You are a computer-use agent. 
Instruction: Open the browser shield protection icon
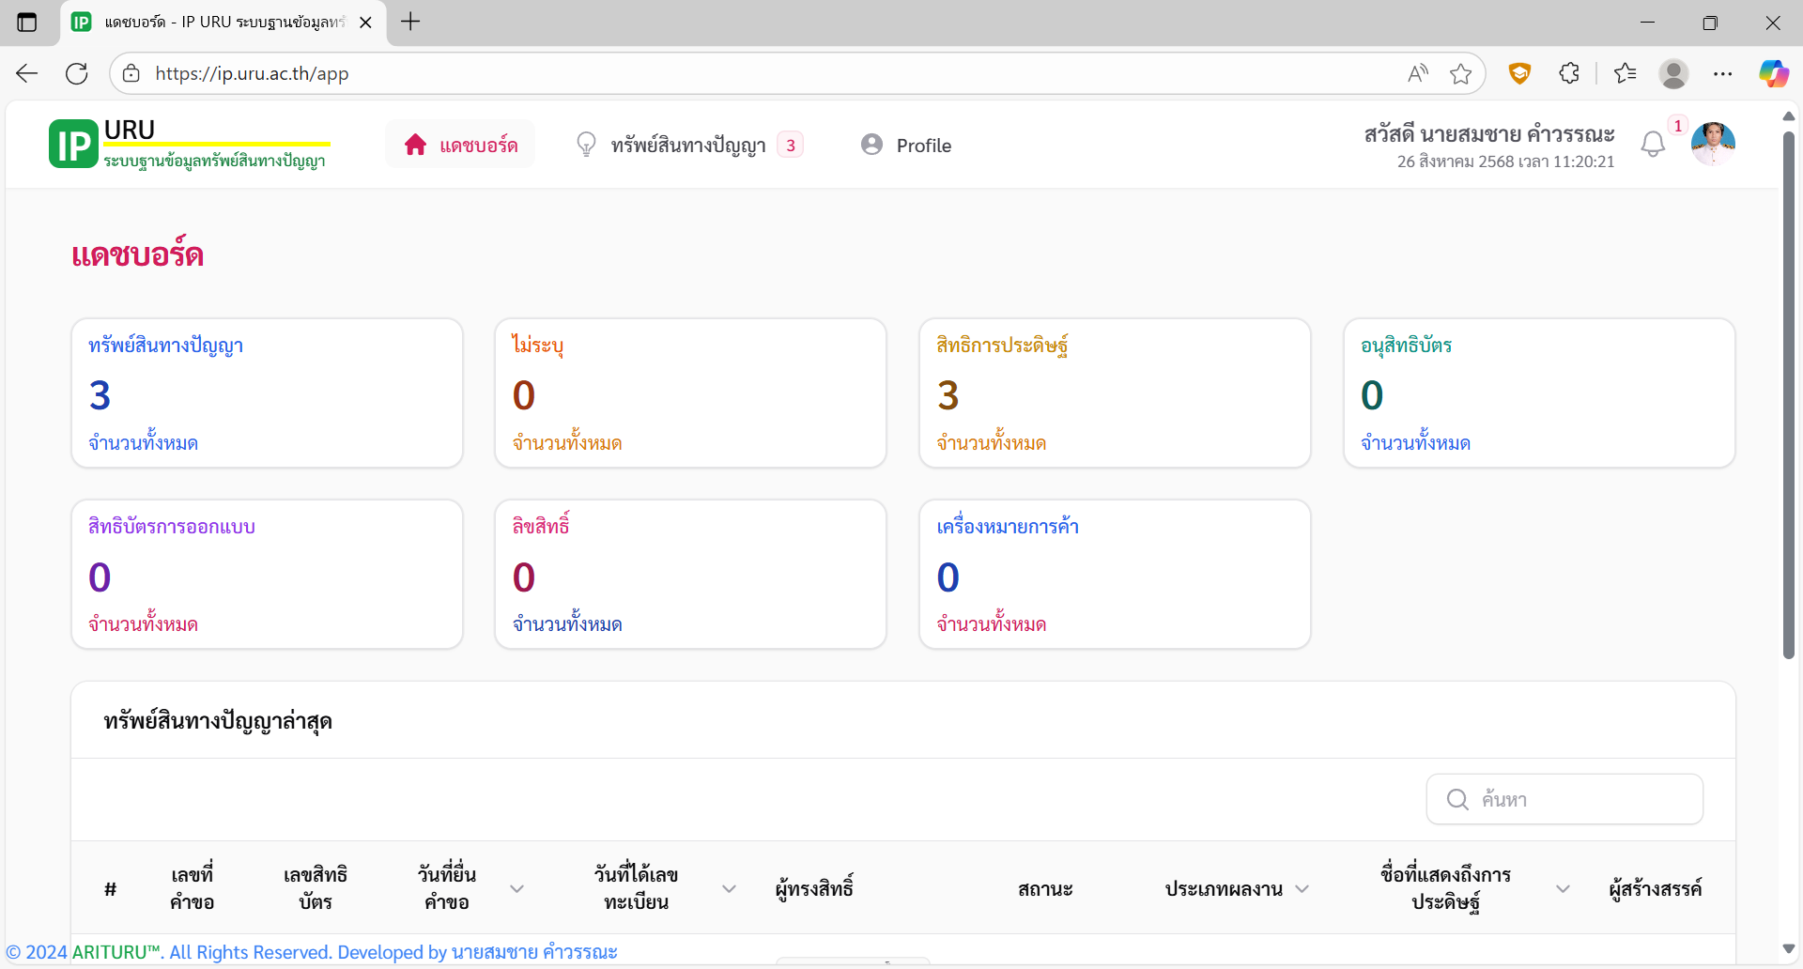point(1520,73)
